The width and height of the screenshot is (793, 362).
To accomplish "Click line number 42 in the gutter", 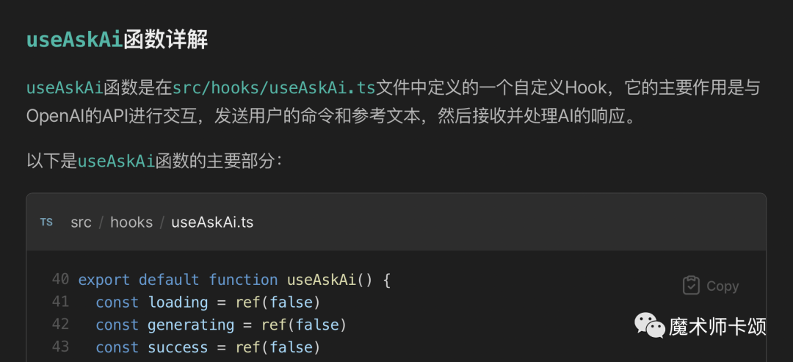I will (x=60, y=324).
